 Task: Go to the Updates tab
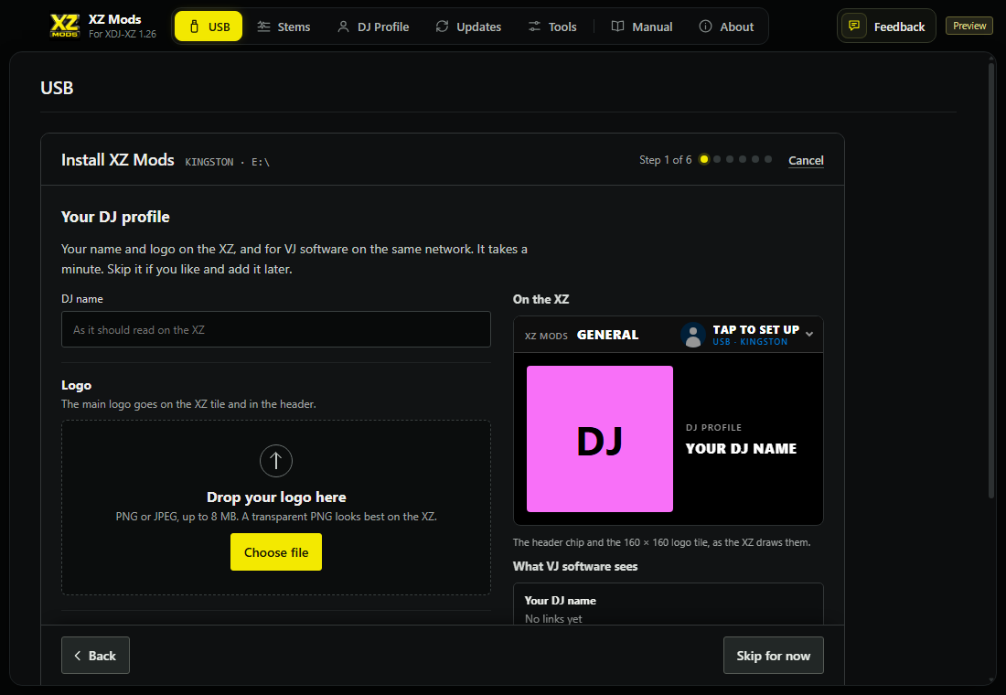[x=468, y=27]
